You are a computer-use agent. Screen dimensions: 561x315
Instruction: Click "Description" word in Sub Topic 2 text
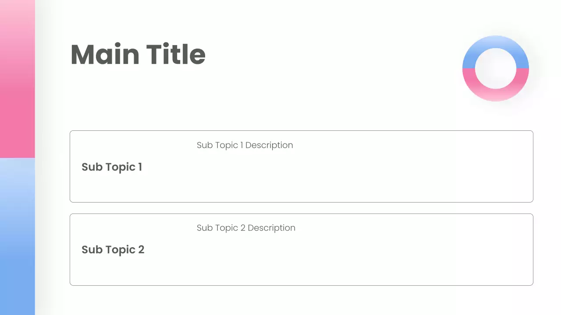coord(271,228)
